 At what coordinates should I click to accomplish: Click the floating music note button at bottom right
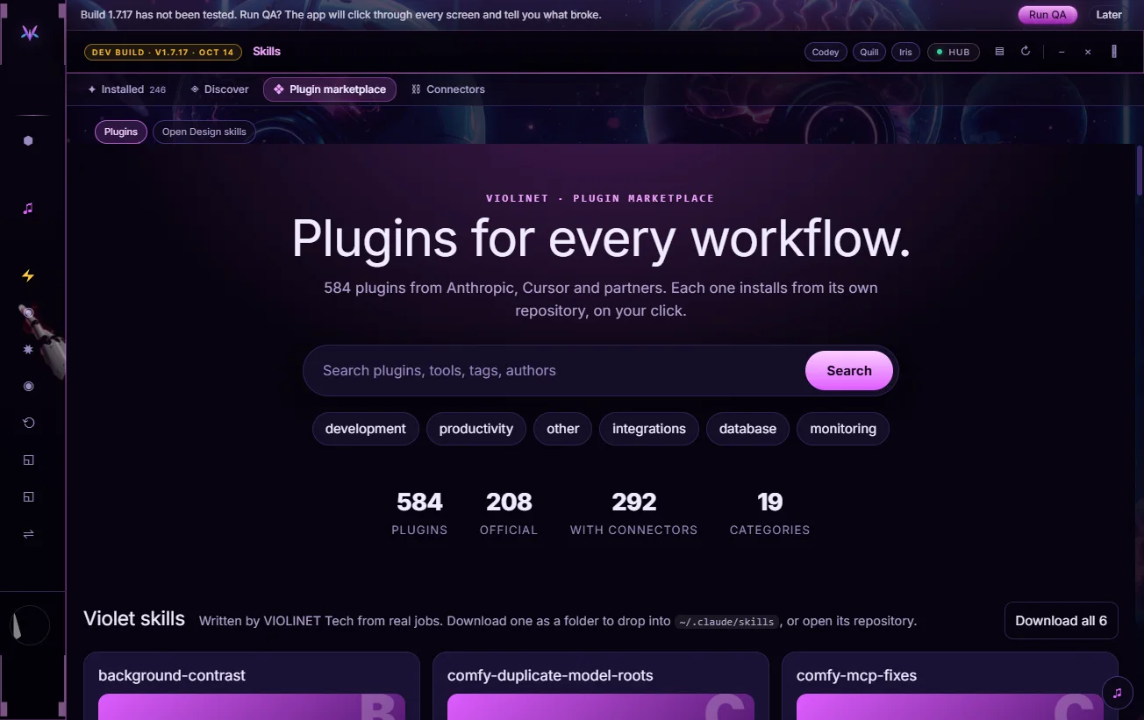click(x=1117, y=692)
